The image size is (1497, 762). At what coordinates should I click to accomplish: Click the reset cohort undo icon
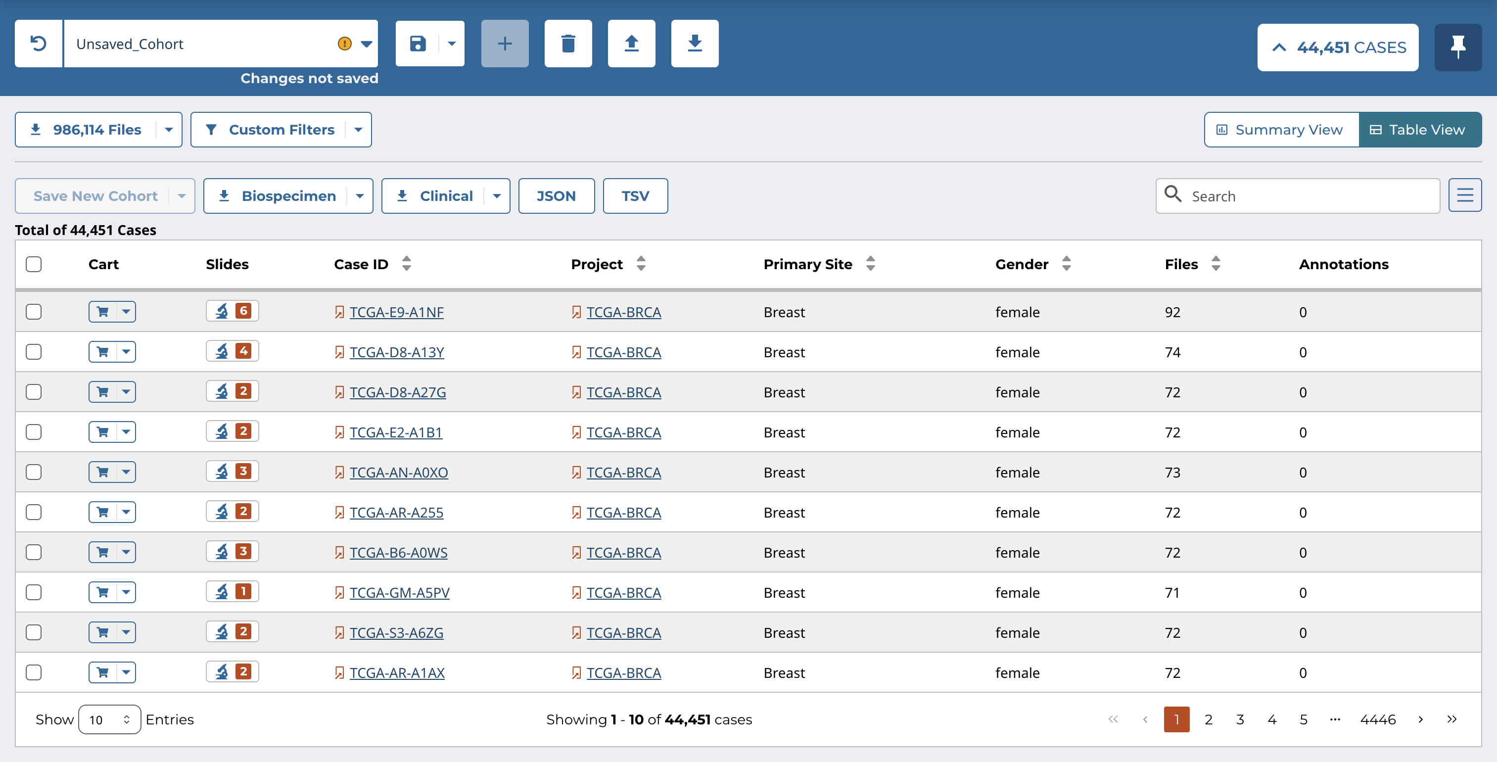[x=39, y=44]
